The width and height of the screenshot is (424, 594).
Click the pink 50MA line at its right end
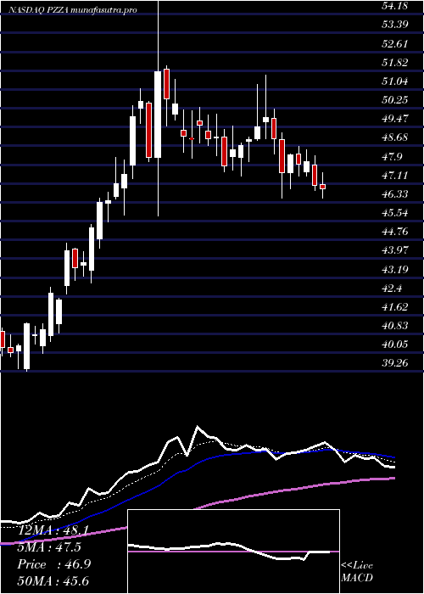coord(393,478)
